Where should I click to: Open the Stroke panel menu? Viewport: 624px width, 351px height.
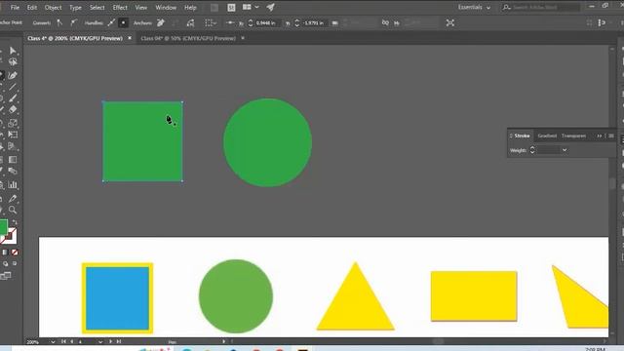coord(611,136)
